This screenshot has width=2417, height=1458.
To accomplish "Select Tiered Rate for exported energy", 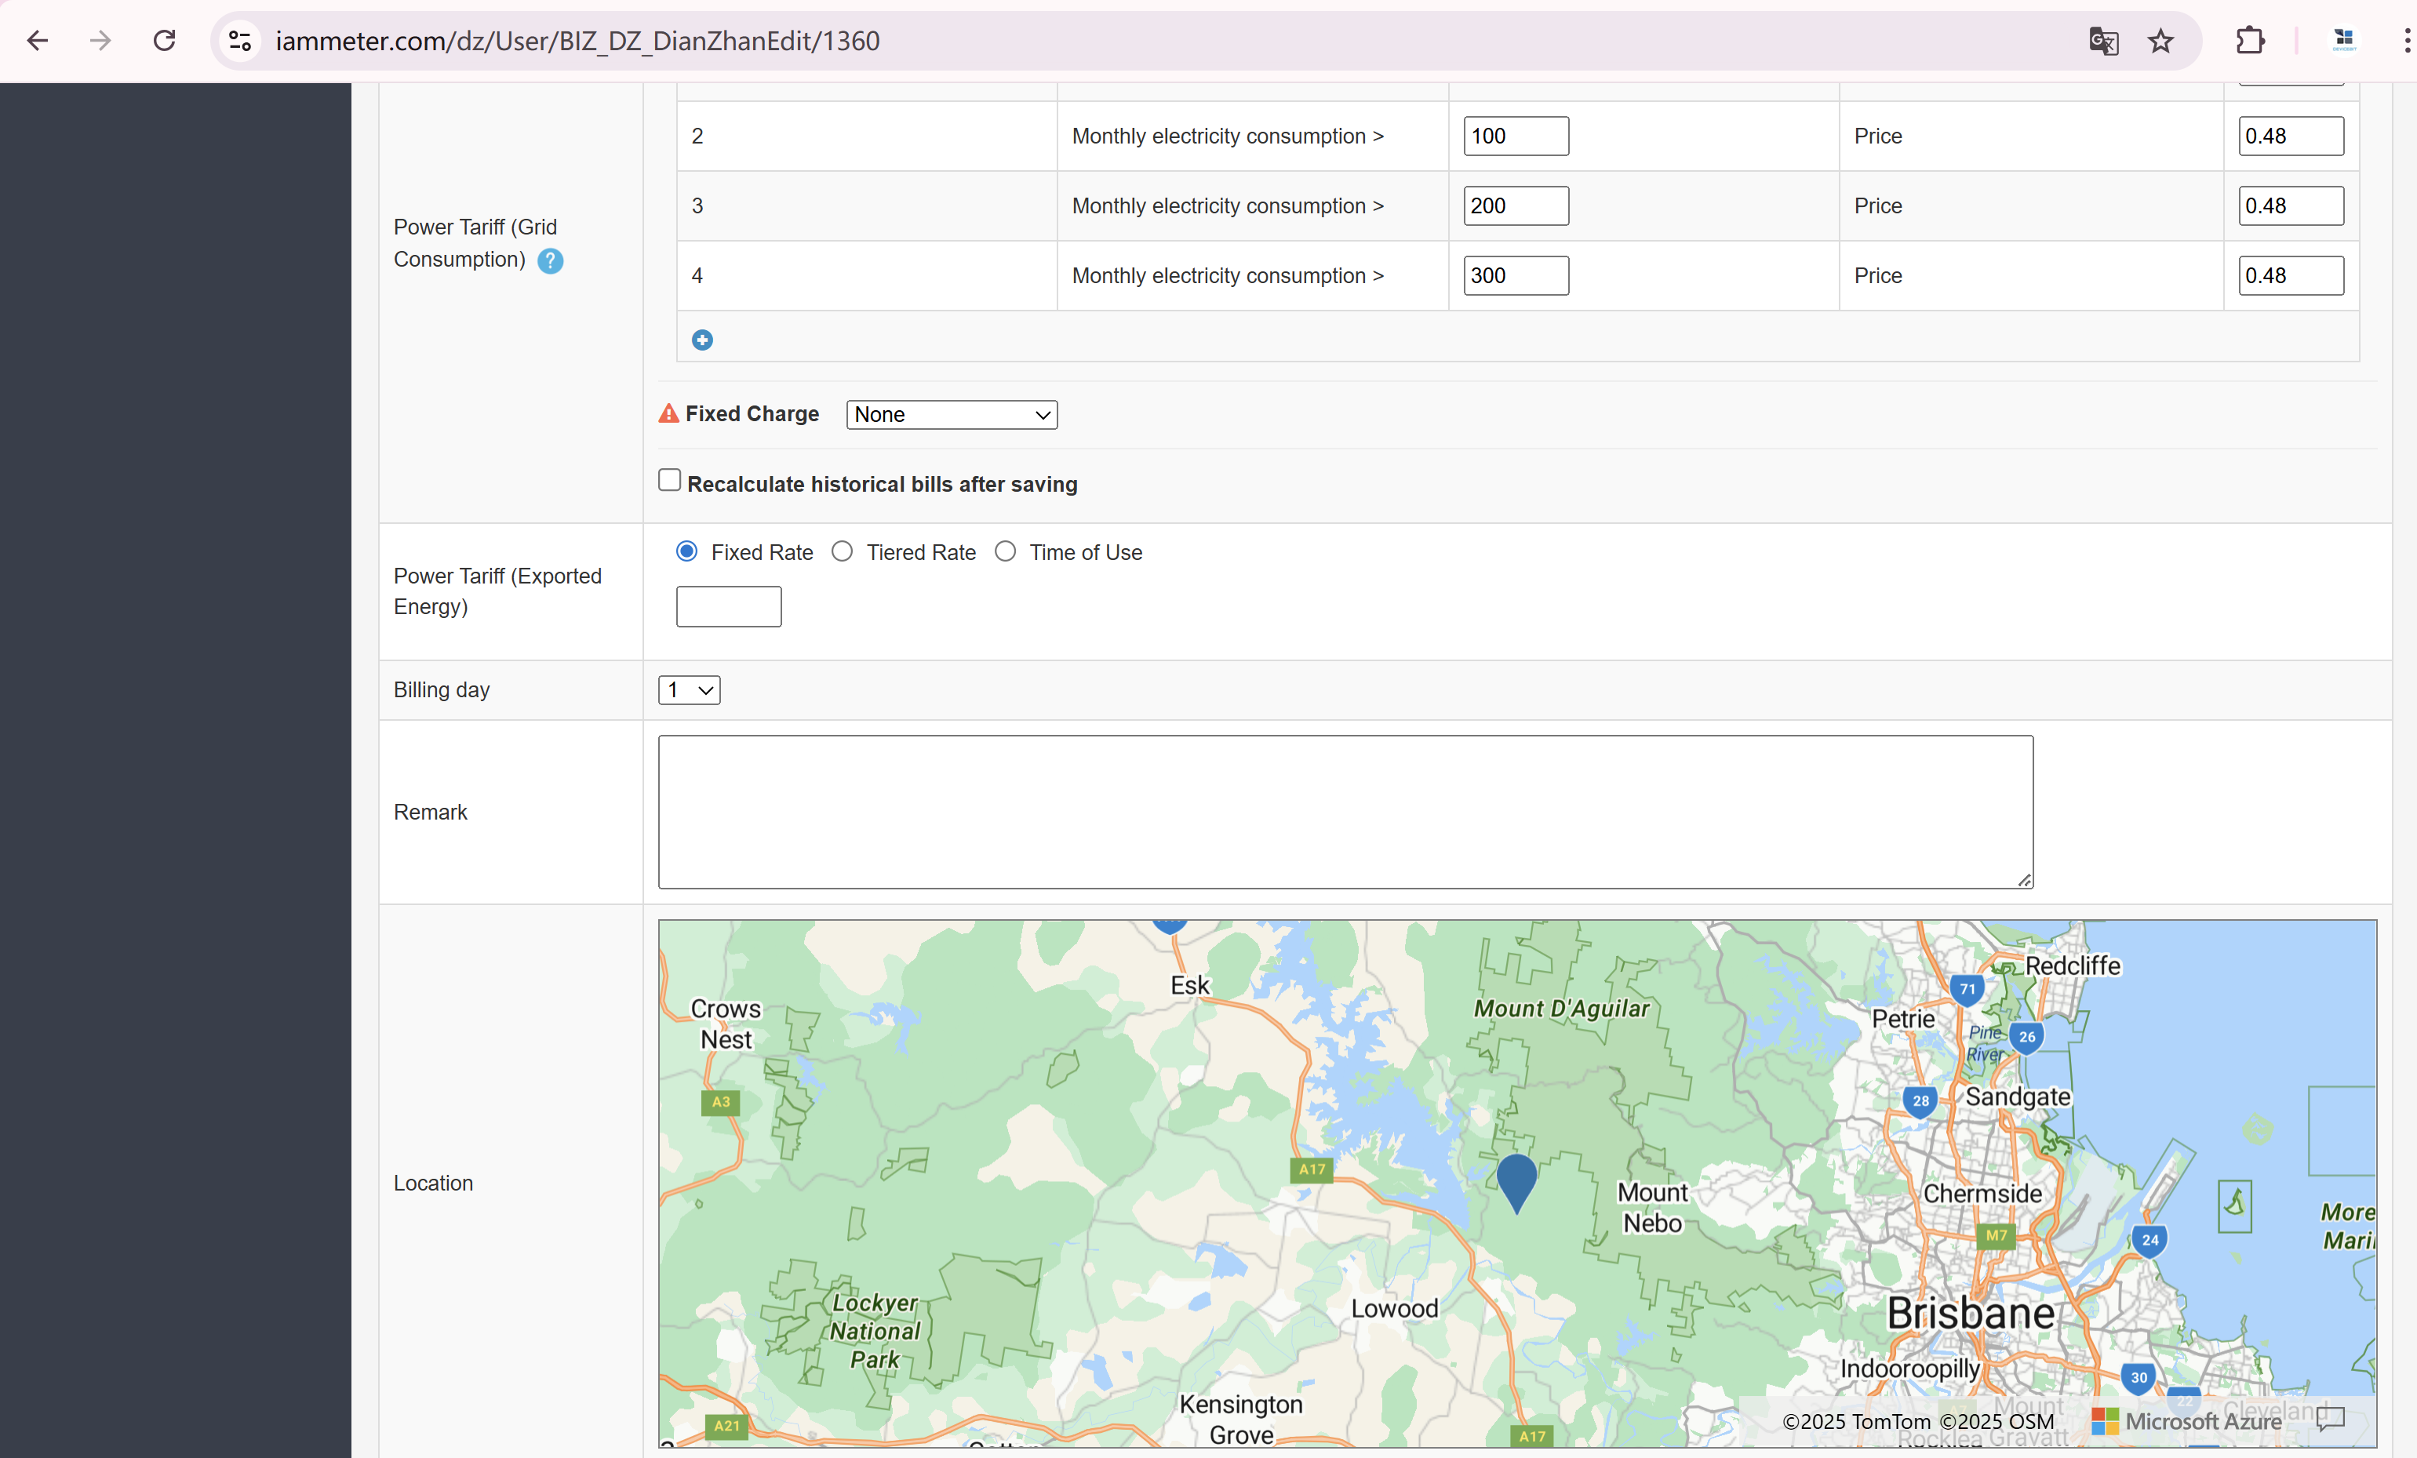I will [842, 551].
